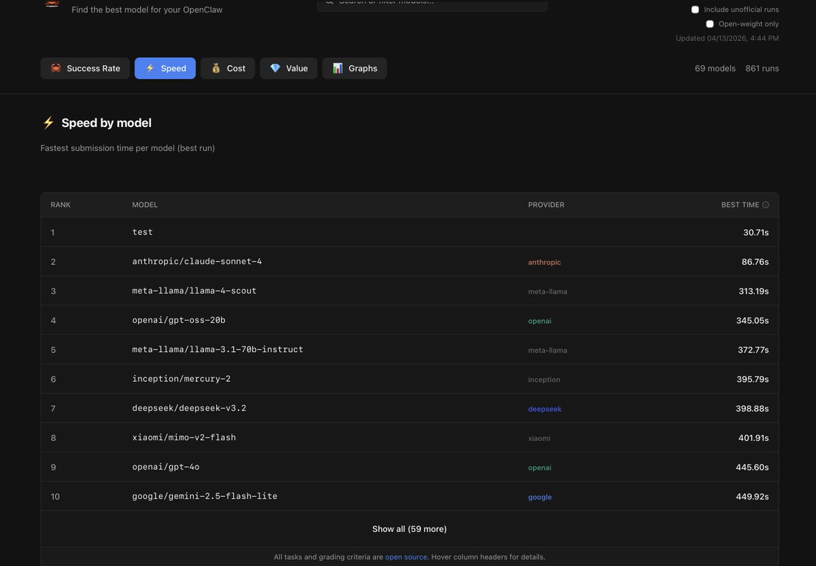Click the 69 models count

[x=715, y=68]
